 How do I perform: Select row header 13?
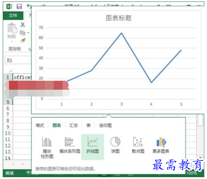point(8,152)
